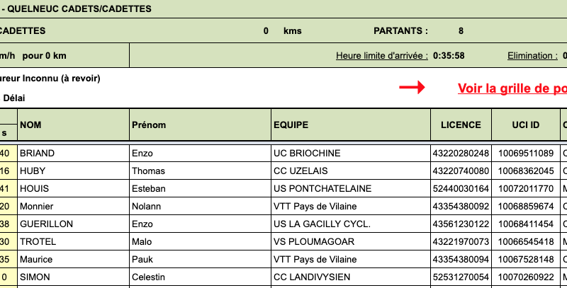Select the UCI ID column header
The image size is (567, 288).
click(x=525, y=125)
